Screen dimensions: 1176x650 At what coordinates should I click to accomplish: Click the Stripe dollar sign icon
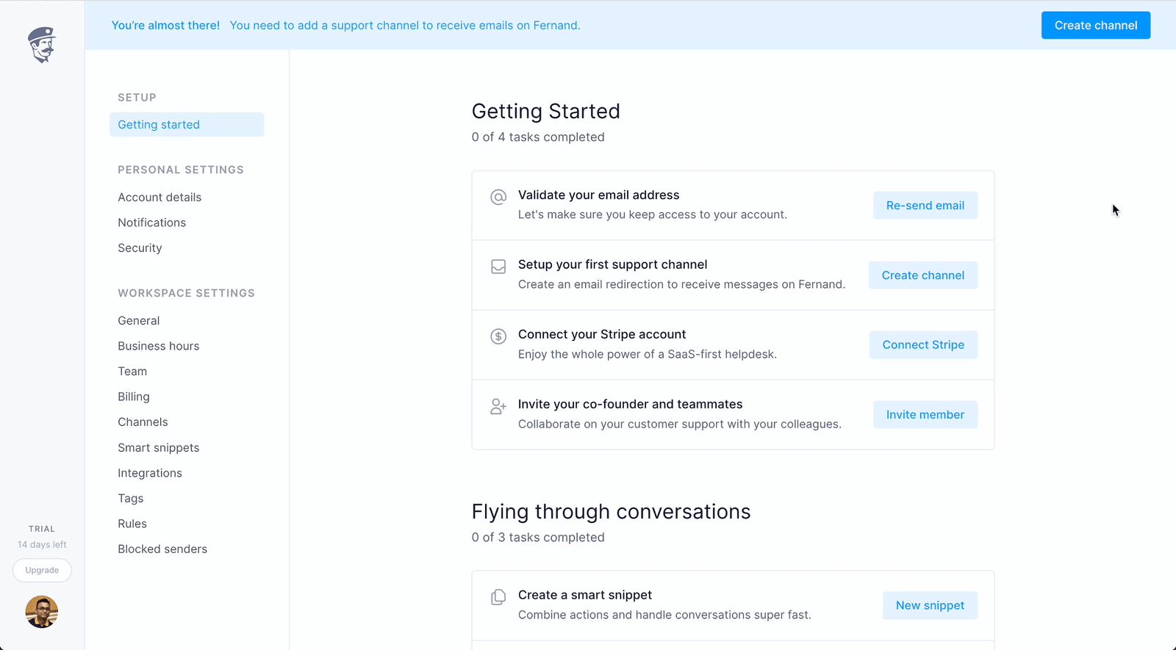tap(498, 336)
